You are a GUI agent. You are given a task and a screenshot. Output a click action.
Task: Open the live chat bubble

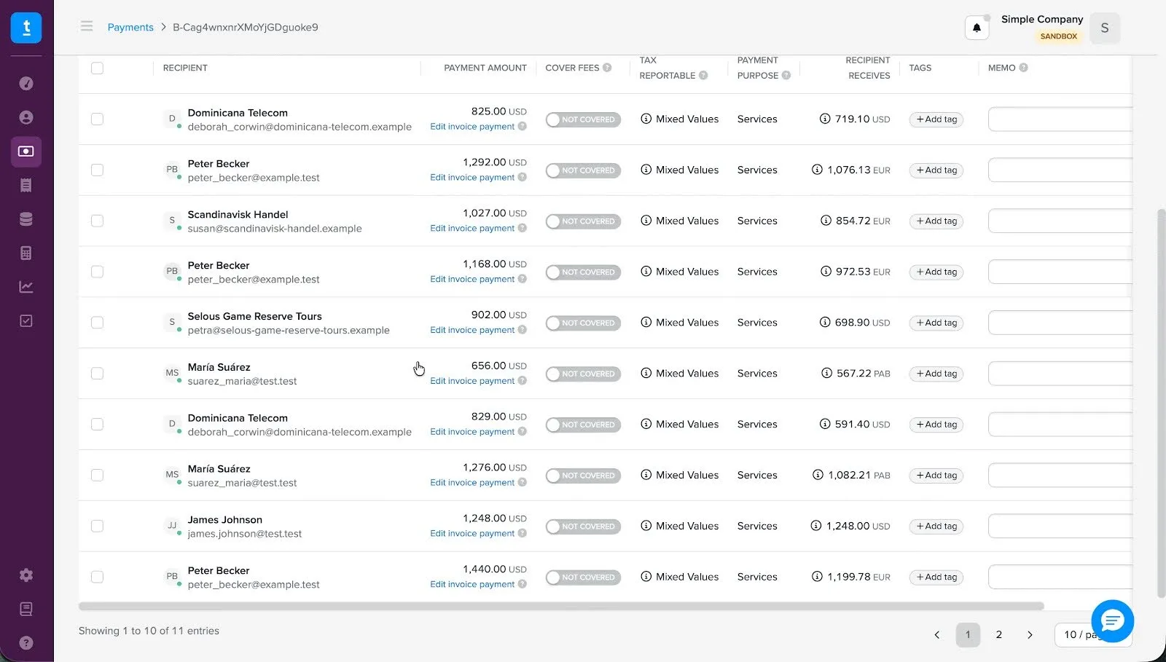(x=1112, y=620)
